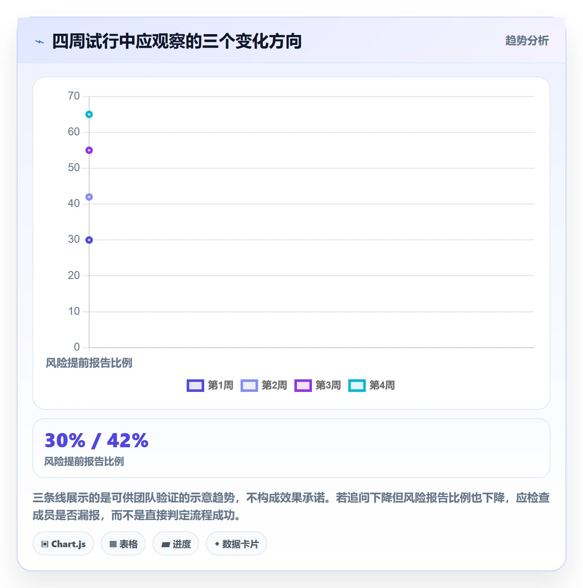This screenshot has width=583, height=588.
Task: Toggle the 第1周 legend swatch
Action: [x=195, y=386]
